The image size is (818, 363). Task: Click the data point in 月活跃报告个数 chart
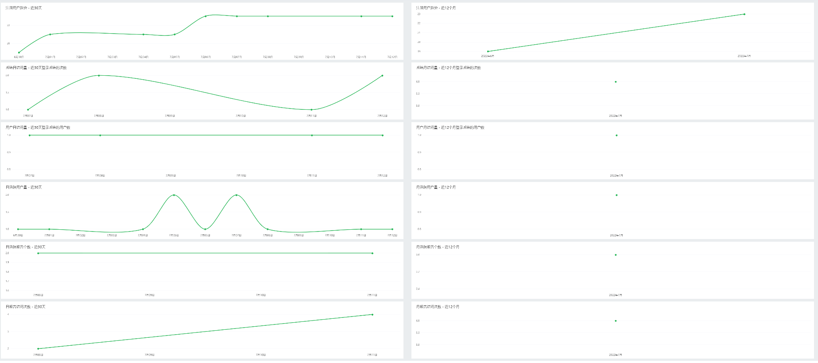point(616,255)
